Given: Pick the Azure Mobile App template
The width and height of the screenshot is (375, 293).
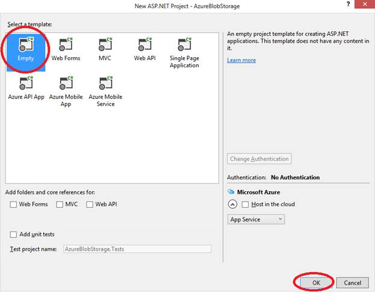Looking at the screenshot, I should click(66, 92).
